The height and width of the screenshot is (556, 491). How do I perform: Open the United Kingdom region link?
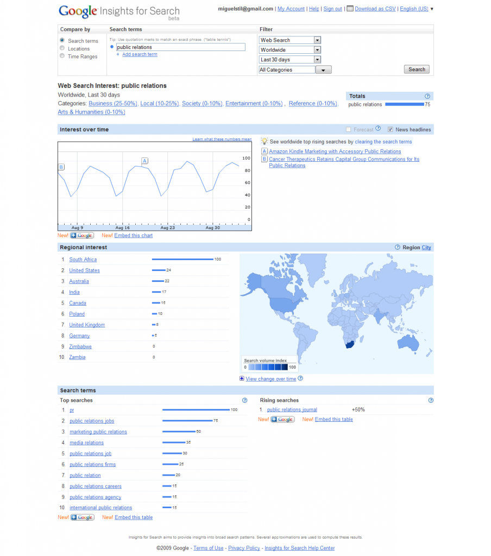tap(87, 325)
